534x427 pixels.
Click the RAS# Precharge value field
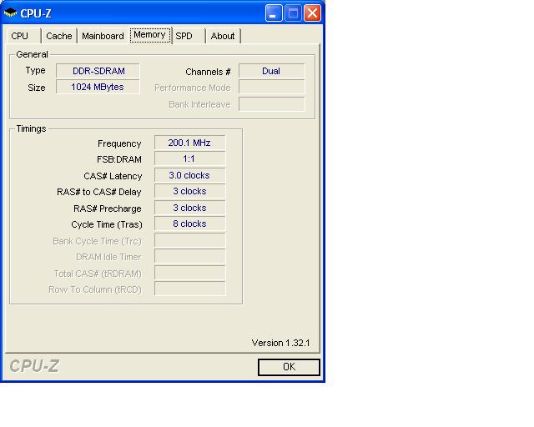(x=189, y=208)
